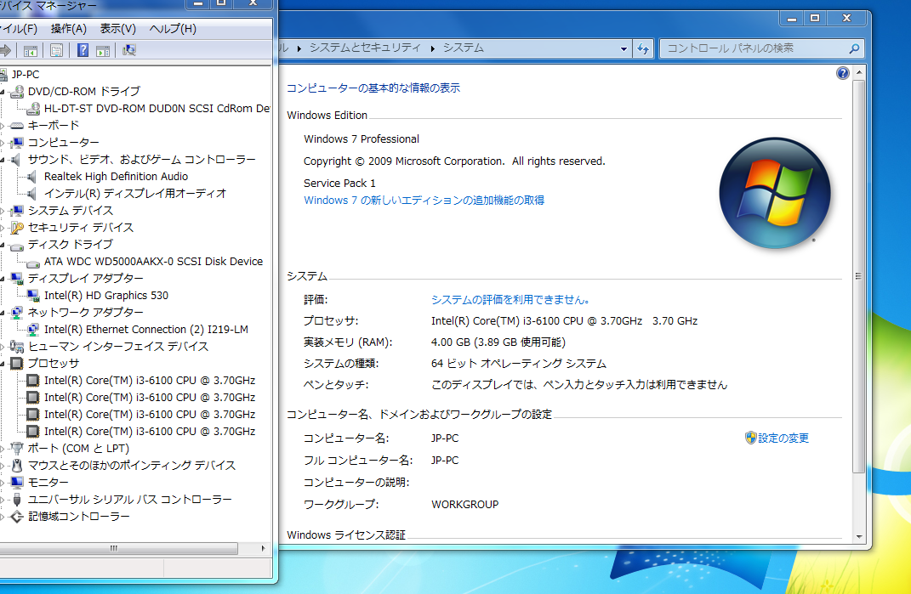Viewport: 911px width, 594px height.
Task: Select ATA WDC WD5000AAKX-0 SCSI Disk Device
Action: coord(153,262)
